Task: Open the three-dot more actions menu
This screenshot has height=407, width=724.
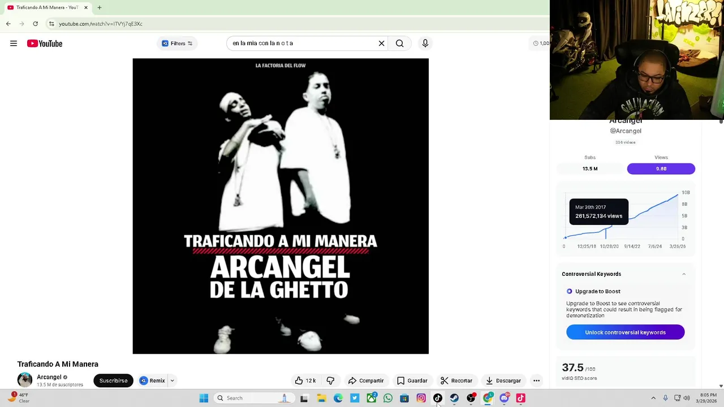Action: pyautogui.click(x=536, y=380)
